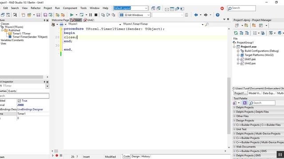Switch to the Model View tab
284x159 pixels.
point(255,93)
